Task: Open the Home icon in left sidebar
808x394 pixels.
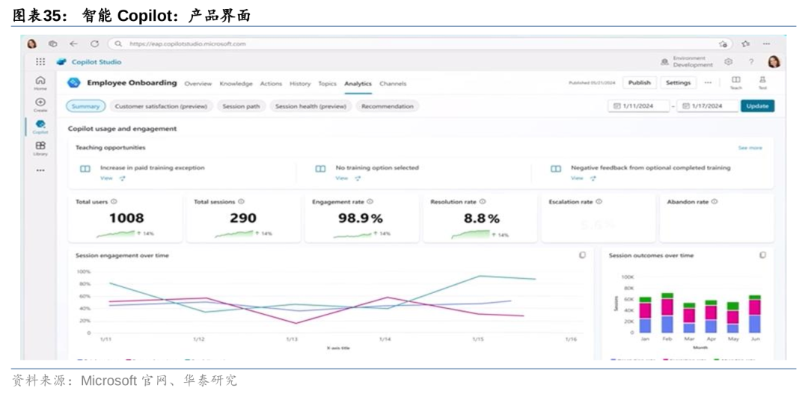Action: [40, 81]
